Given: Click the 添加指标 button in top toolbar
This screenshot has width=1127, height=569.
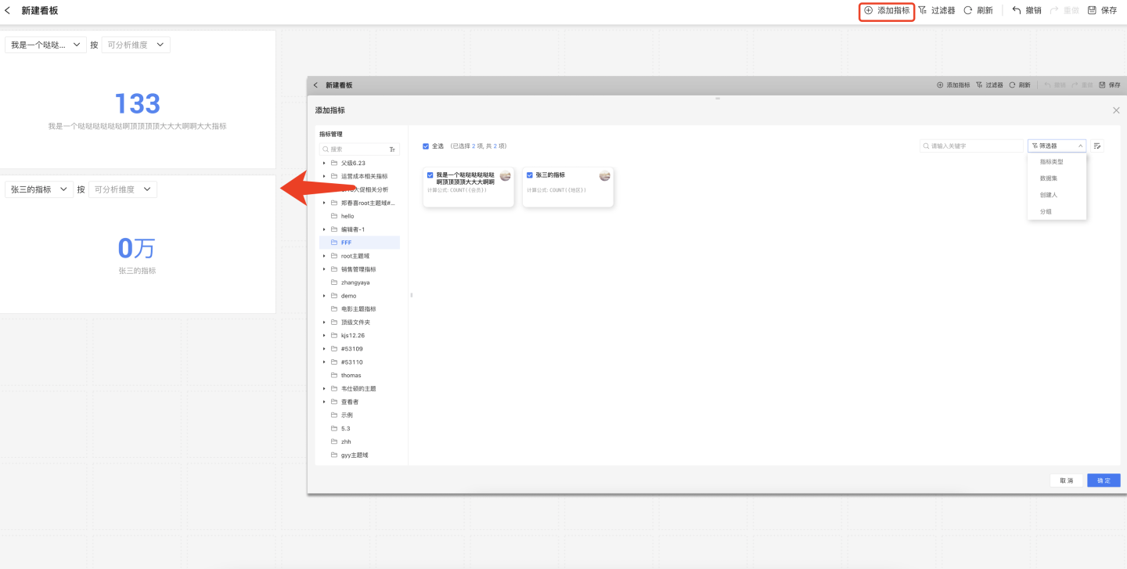Looking at the screenshot, I should click(x=887, y=11).
